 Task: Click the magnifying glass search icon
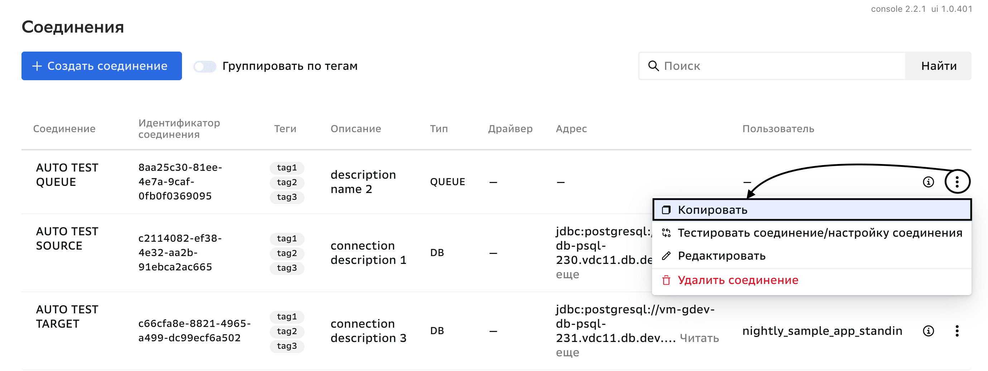(x=653, y=66)
